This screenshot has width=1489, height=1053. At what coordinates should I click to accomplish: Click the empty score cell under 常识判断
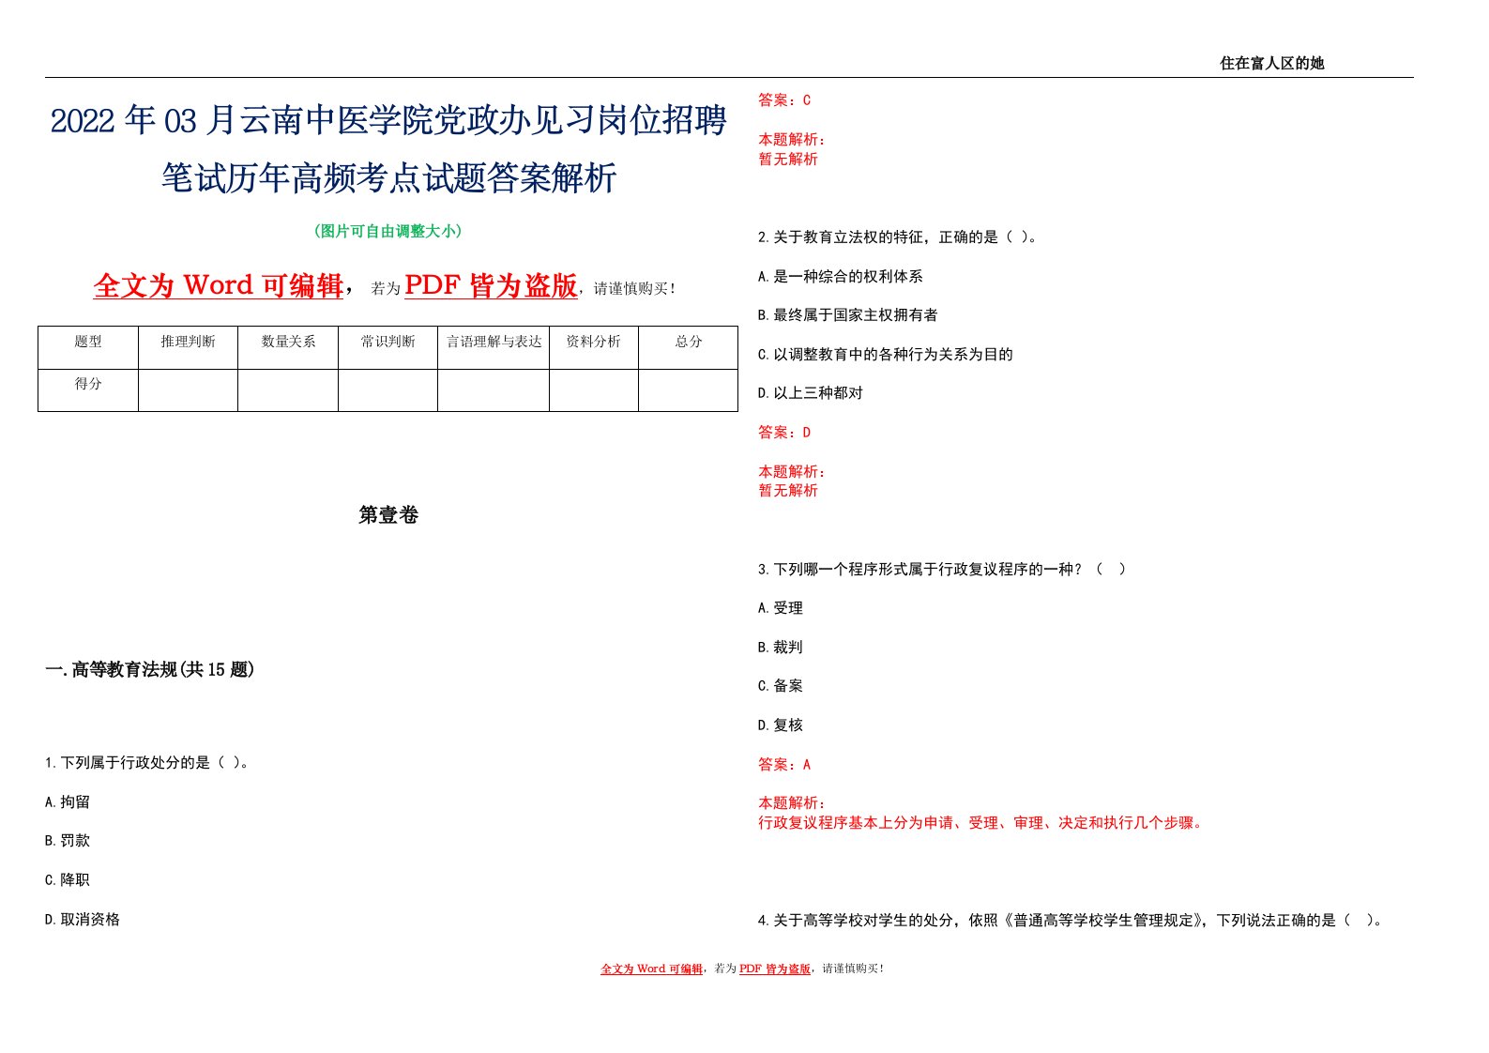pos(387,390)
